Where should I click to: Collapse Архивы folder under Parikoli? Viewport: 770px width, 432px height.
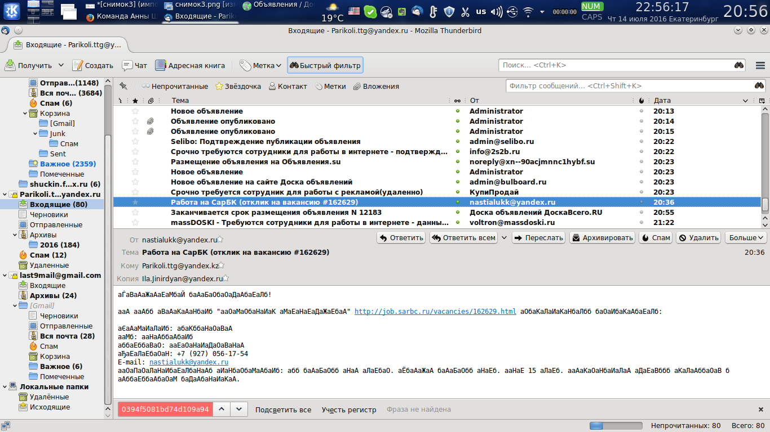pos(15,235)
